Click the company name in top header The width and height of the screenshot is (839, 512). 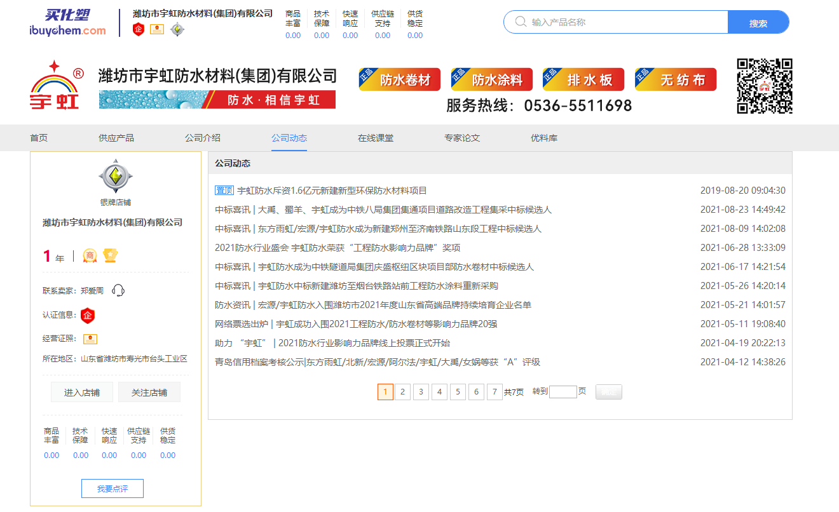(x=203, y=13)
